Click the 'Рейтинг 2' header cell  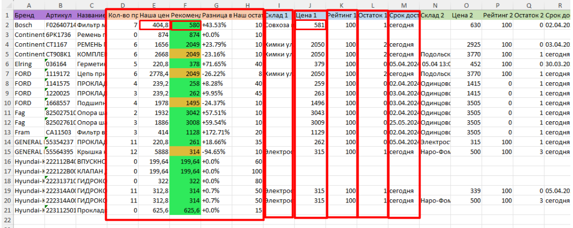[498, 15]
